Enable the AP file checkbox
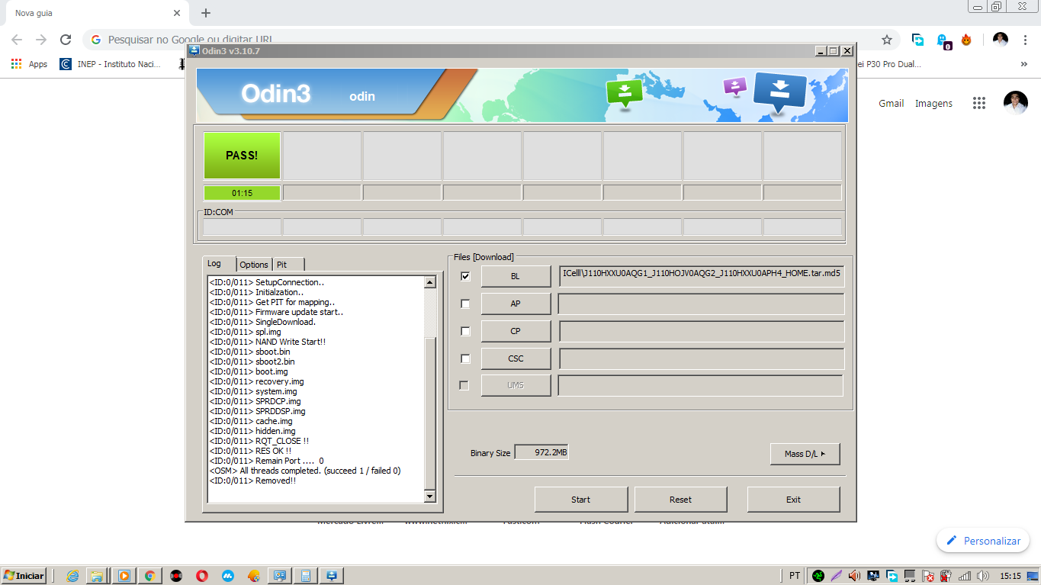The image size is (1041, 585). point(465,304)
